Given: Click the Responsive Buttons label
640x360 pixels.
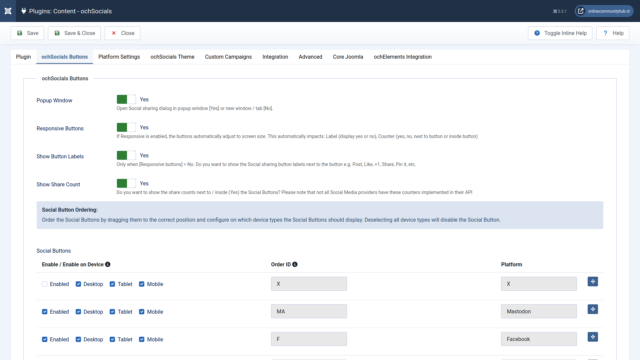Looking at the screenshot, I should tap(60, 128).
